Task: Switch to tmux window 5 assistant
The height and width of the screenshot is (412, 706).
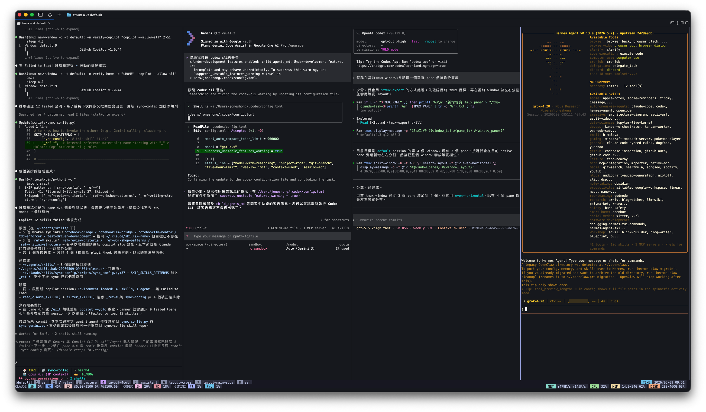Action: click(145, 382)
